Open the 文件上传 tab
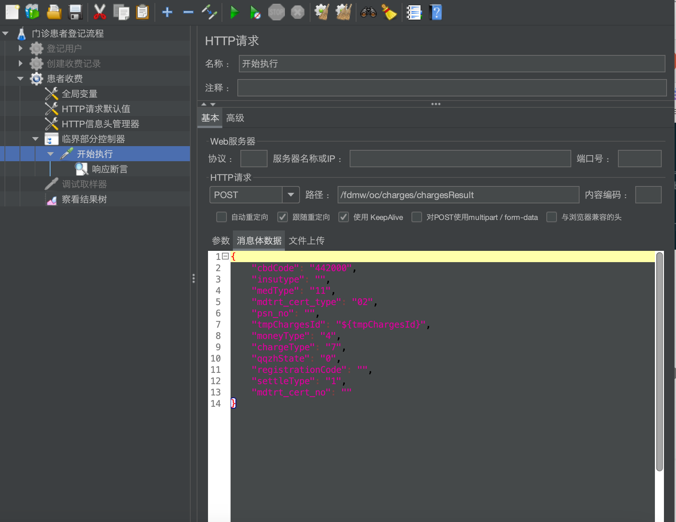Screen dimensions: 676x522 tap(306, 241)
